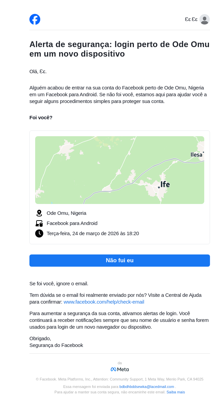Click the "Foi você?" heading
The width and height of the screenshot is (211, 411).
pos(41,118)
